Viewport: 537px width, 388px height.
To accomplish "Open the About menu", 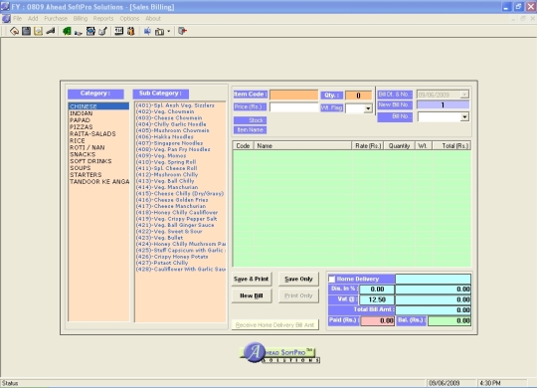I will coord(153,19).
